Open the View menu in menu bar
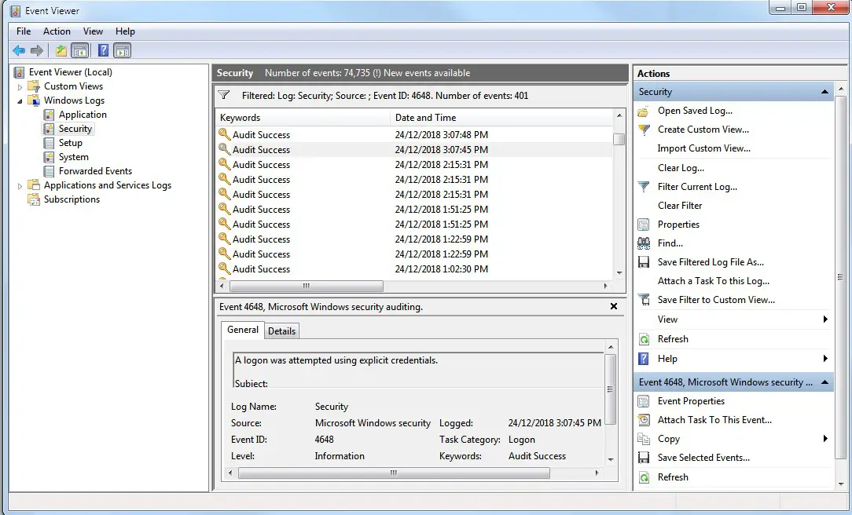This screenshot has width=852, height=515. coord(93,31)
